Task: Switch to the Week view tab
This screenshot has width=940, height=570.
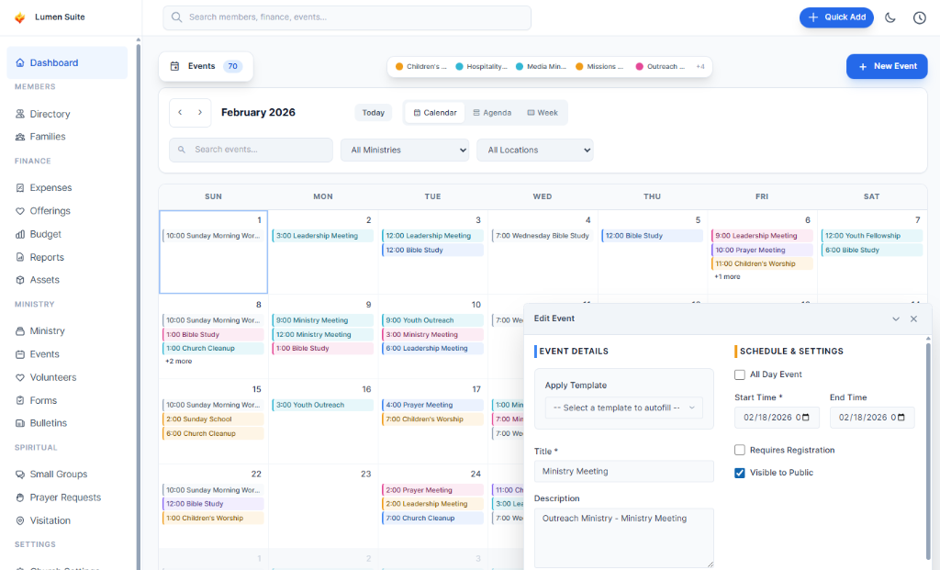Action: tap(543, 113)
